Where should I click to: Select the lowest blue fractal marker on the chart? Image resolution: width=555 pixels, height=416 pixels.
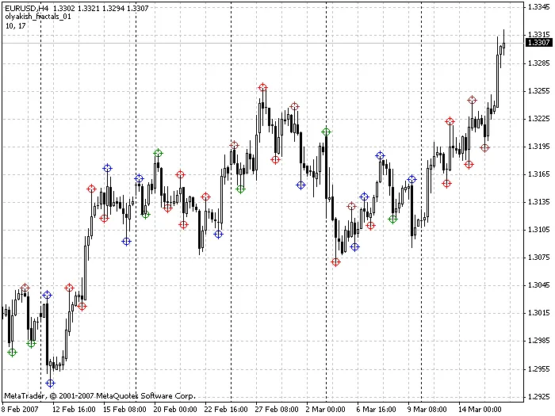[x=51, y=384]
